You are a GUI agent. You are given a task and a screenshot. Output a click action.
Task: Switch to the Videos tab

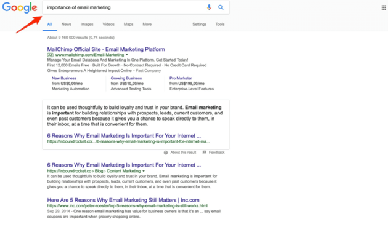click(108, 24)
